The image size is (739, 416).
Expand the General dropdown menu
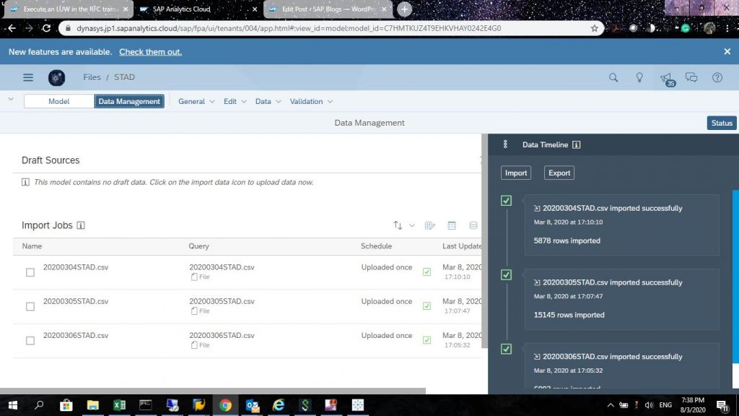pos(196,101)
